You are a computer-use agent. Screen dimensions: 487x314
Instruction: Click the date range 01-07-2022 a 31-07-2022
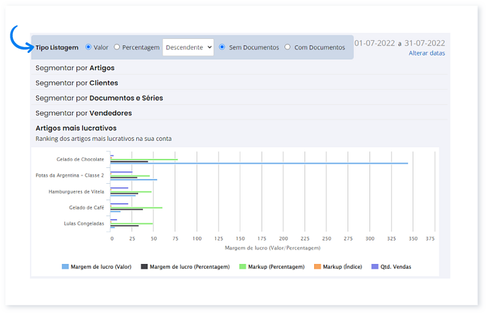pyautogui.click(x=399, y=43)
